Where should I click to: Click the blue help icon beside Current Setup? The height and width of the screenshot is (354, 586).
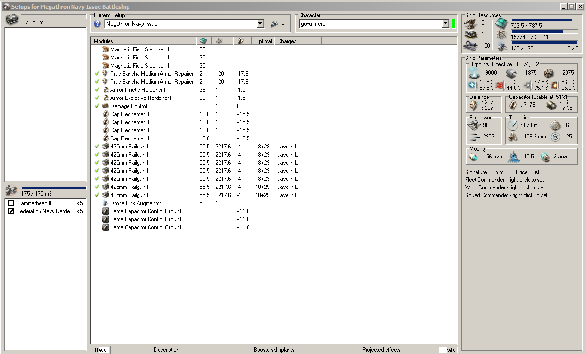coord(98,24)
